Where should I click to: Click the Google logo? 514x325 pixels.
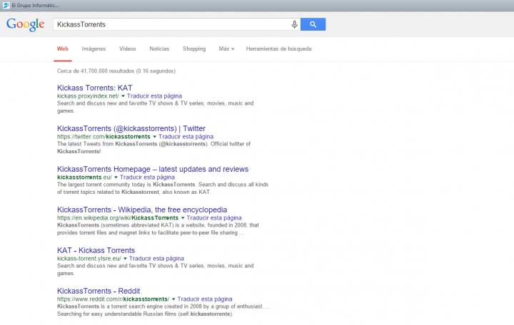(x=25, y=24)
